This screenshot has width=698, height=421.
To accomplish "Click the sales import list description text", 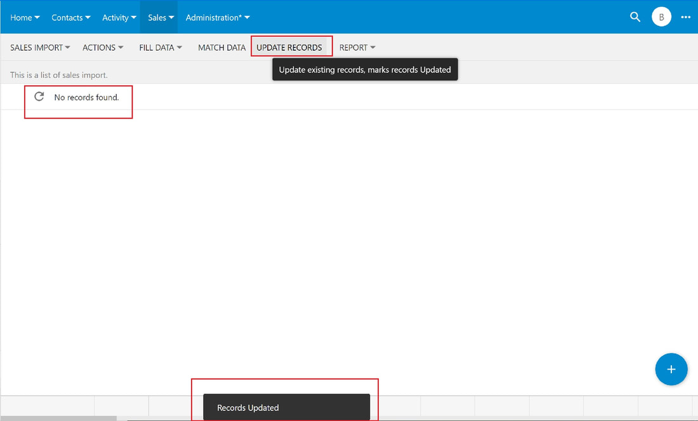I will 59,75.
